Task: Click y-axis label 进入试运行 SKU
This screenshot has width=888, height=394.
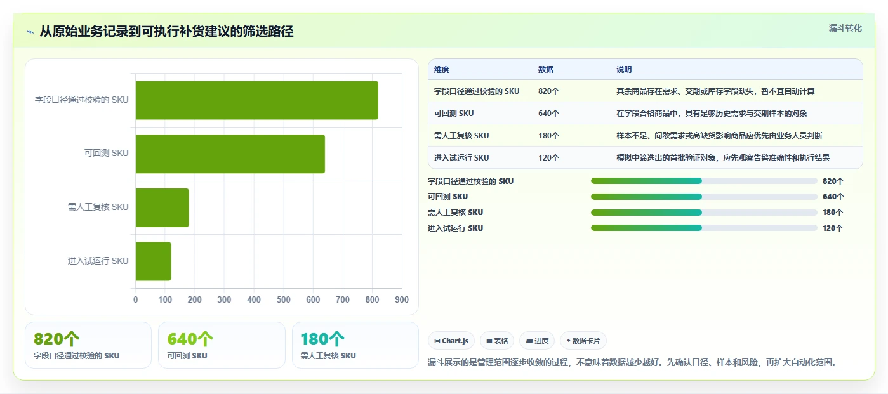Action: tap(98, 261)
